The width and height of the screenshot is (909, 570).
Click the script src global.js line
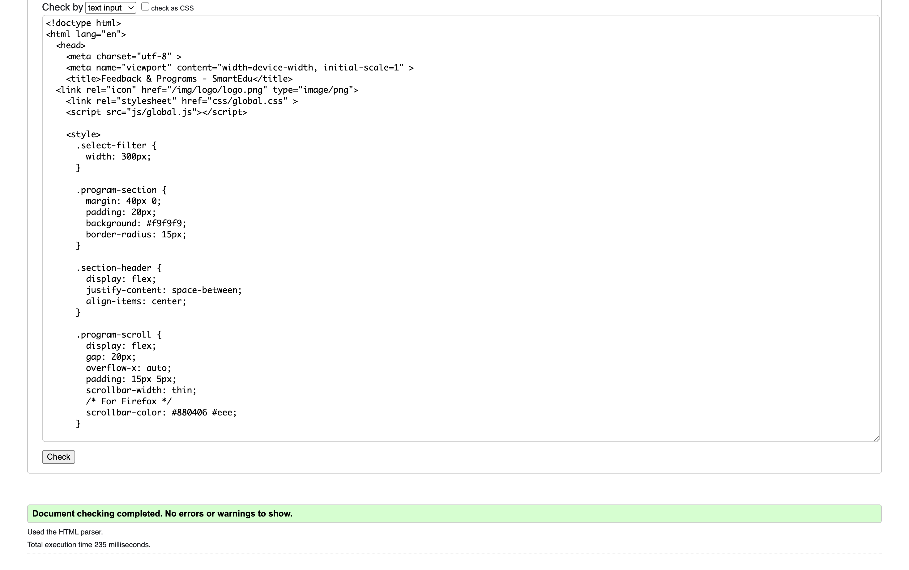pyautogui.click(x=156, y=112)
